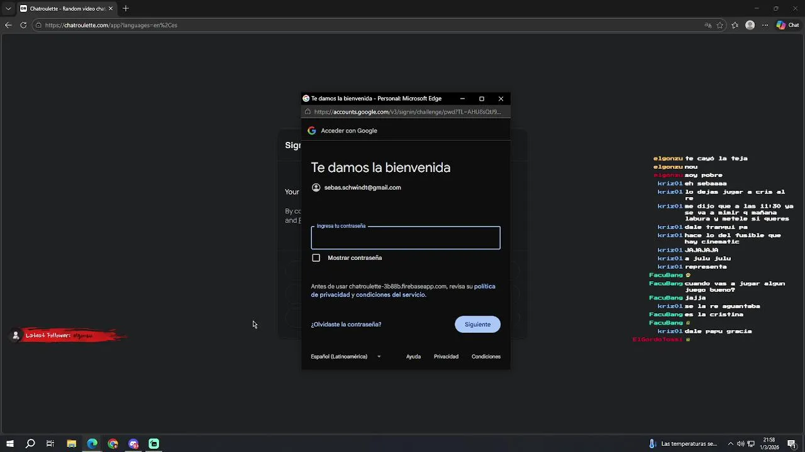Reload the Chatroulette page

(x=23, y=25)
